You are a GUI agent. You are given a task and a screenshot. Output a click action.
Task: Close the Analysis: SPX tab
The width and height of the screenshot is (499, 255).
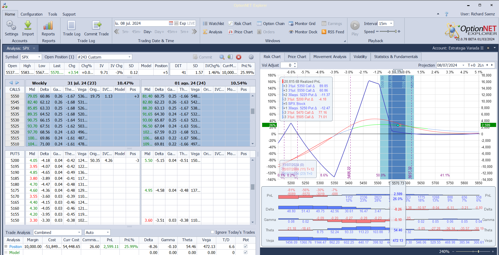[x=34, y=48]
